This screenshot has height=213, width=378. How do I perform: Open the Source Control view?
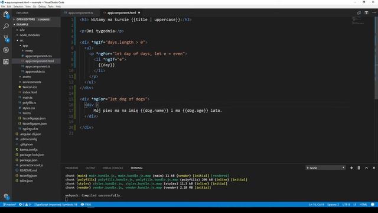tap(6, 38)
